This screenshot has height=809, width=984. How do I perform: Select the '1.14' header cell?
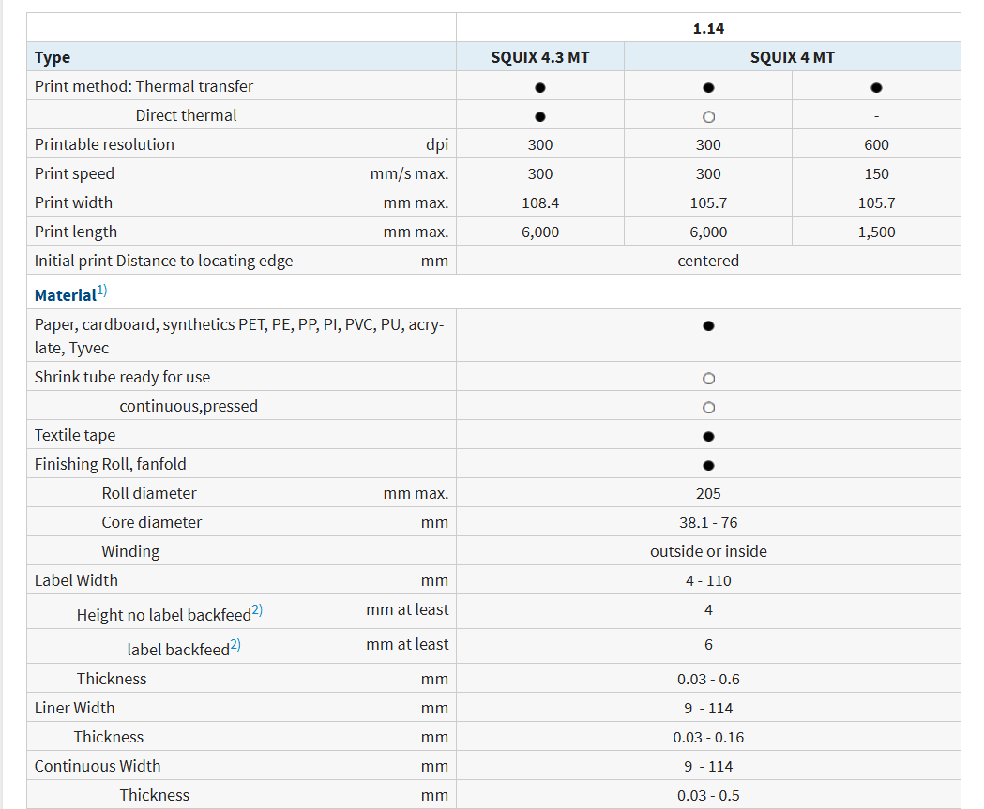coord(708,28)
